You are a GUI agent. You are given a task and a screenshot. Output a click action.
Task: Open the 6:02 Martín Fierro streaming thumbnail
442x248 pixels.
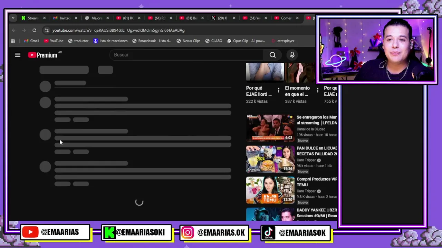point(270,128)
